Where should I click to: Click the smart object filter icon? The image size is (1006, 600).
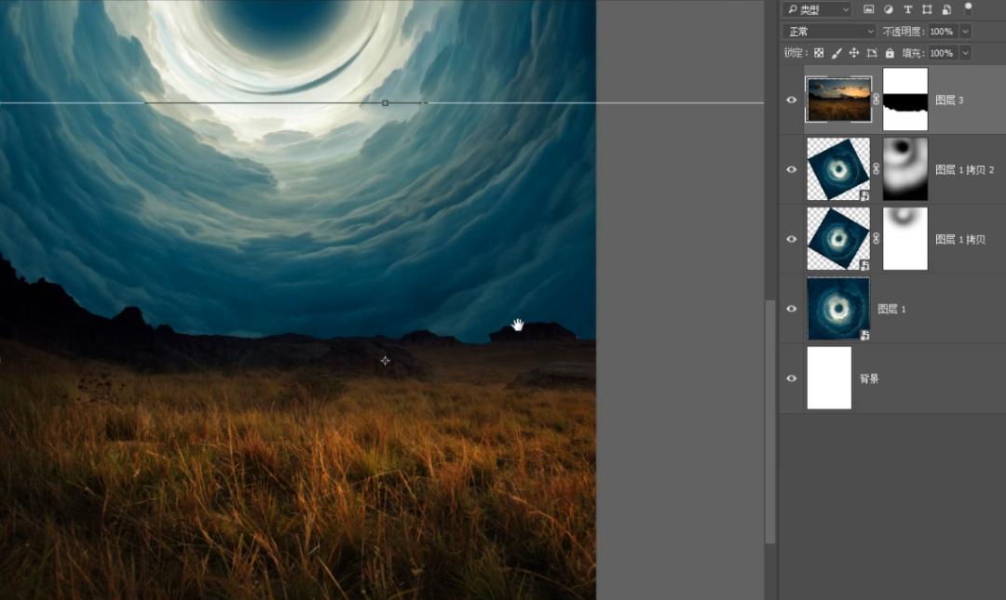pyautogui.click(x=946, y=9)
